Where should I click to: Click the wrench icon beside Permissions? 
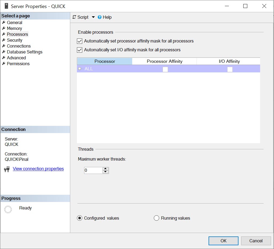coord(4,64)
